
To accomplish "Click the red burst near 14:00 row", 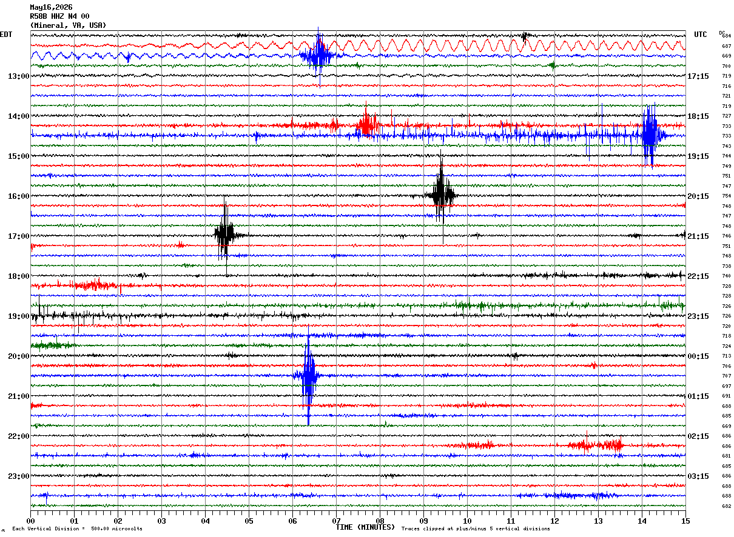I will click(366, 125).
